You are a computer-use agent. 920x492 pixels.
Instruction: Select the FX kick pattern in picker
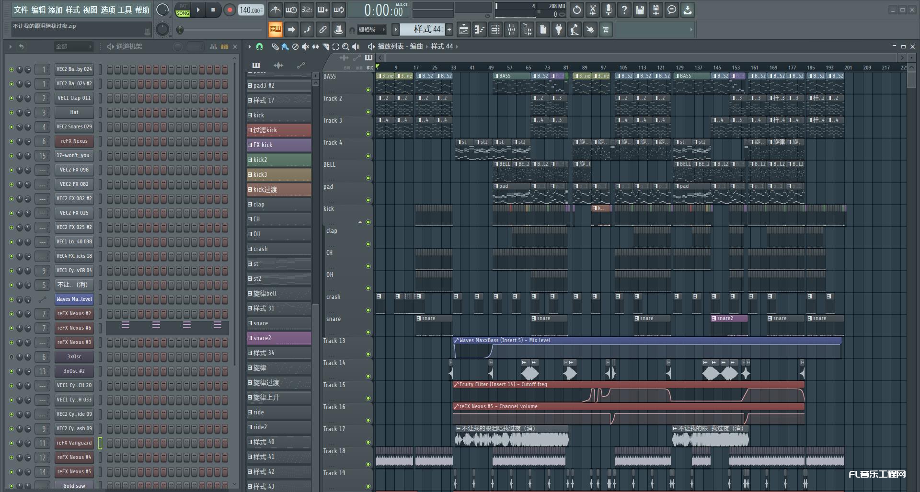[x=279, y=145]
